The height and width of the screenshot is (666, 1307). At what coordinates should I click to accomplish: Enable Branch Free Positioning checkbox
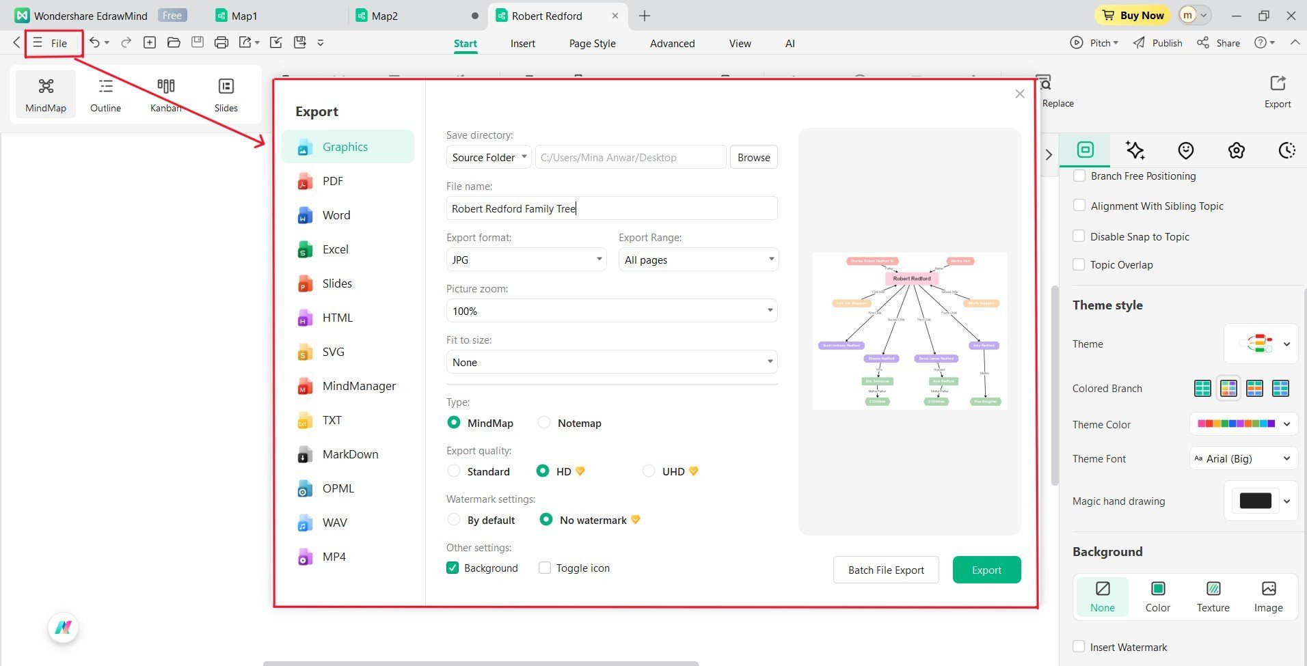[1079, 176]
